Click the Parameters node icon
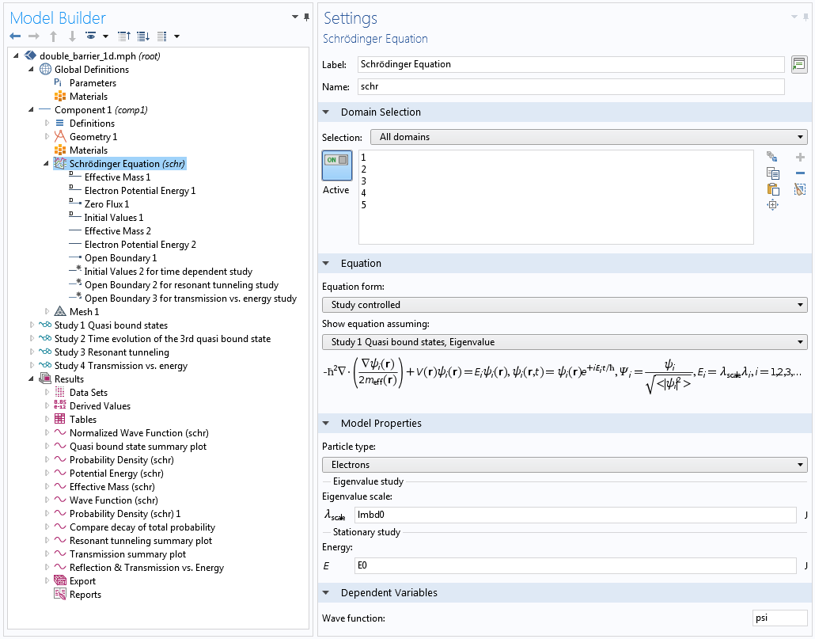The width and height of the screenshot is (815, 639). (58, 83)
